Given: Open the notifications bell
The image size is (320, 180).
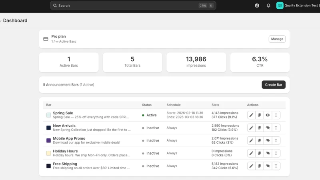Looking at the screenshot, I should pos(268,6).
